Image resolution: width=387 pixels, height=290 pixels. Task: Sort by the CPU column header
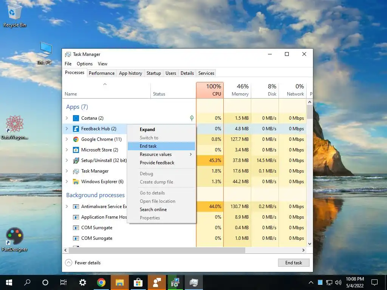tap(210, 91)
